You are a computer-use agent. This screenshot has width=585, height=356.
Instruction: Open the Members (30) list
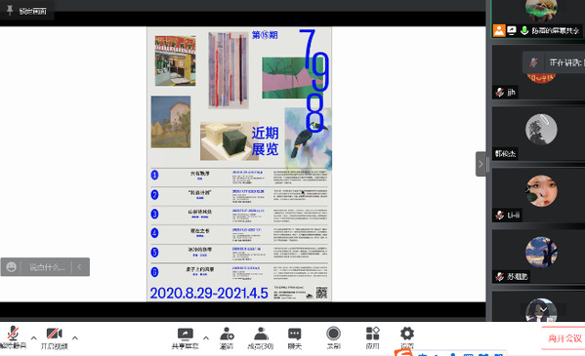click(261, 338)
